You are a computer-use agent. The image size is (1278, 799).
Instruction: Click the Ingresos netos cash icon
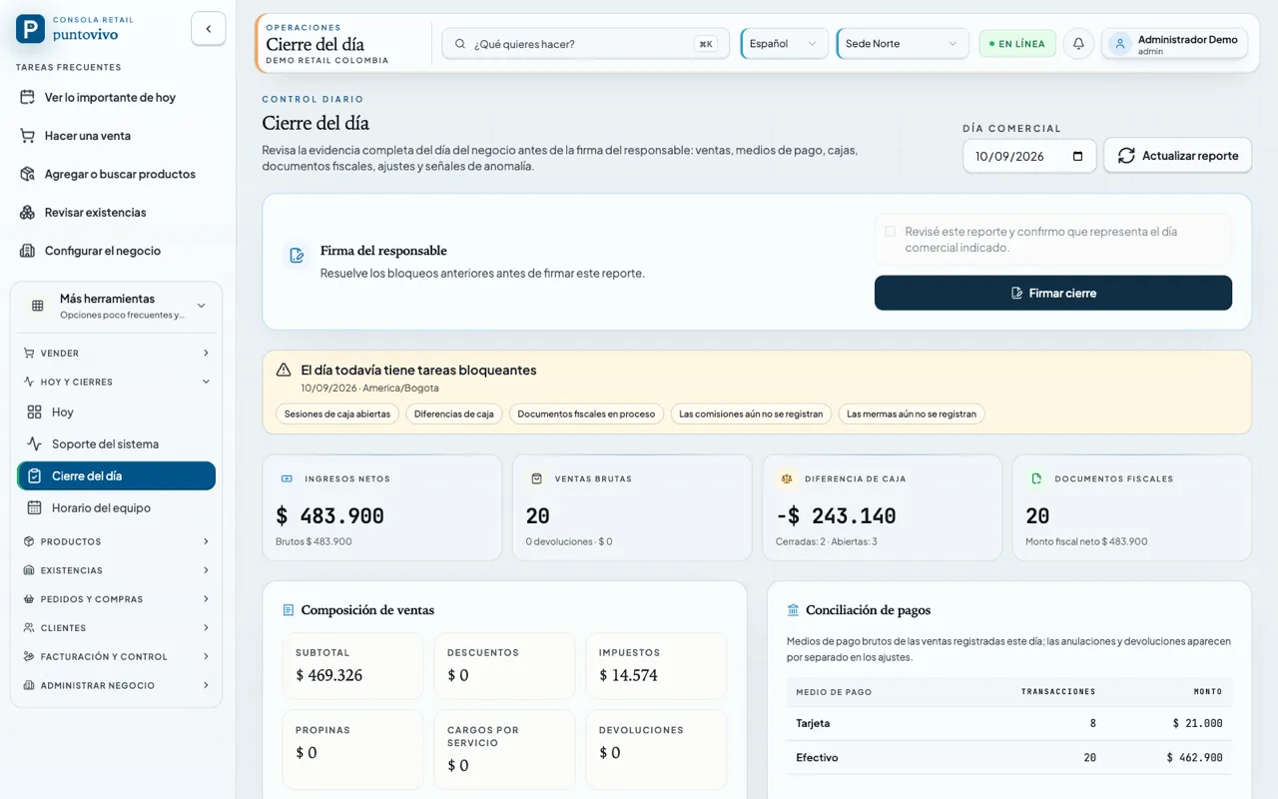[x=287, y=478]
